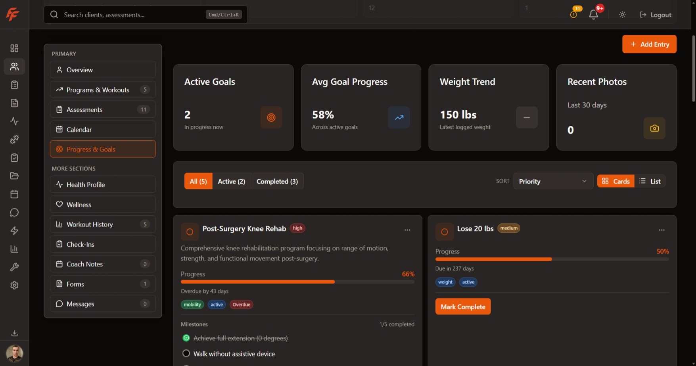Select the clients people icon
The height and width of the screenshot is (366, 696).
coord(14,67)
